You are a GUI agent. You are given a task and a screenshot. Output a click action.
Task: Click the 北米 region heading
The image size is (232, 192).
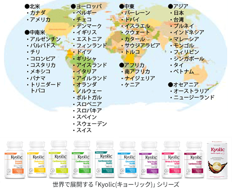tap(32, 7)
